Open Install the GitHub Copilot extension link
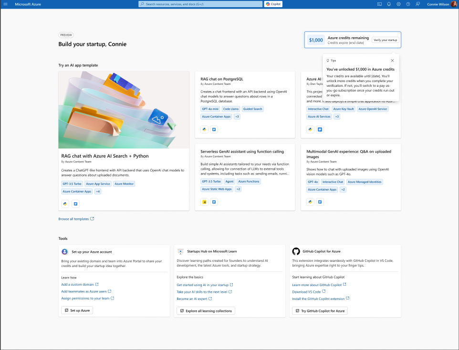459x350 pixels. click(x=321, y=299)
